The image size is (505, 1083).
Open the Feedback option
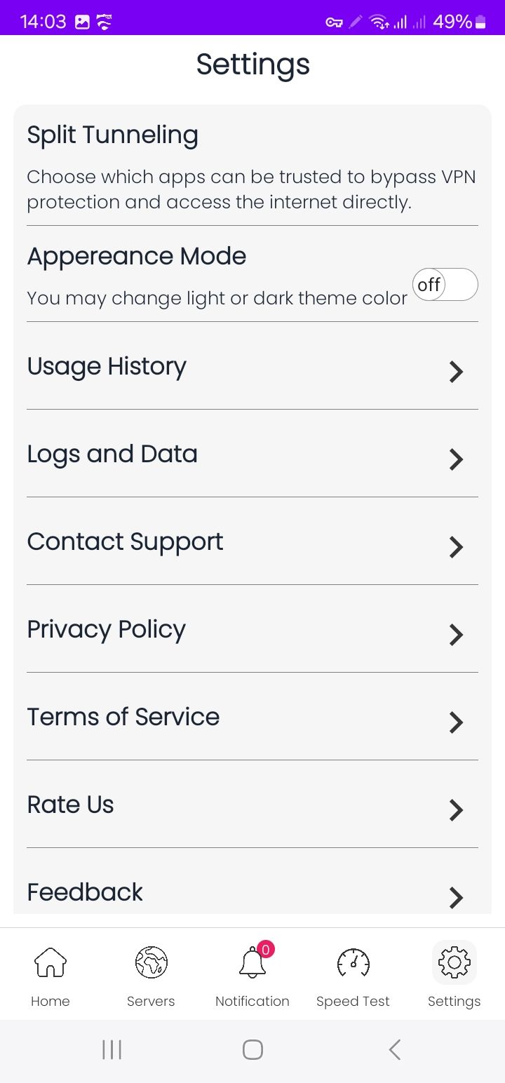click(x=85, y=892)
